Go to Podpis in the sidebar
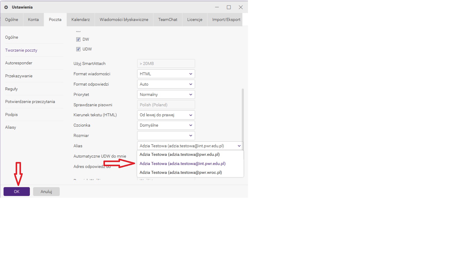The image size is (454, 255). pyautogui.click(x=12, y=115)
